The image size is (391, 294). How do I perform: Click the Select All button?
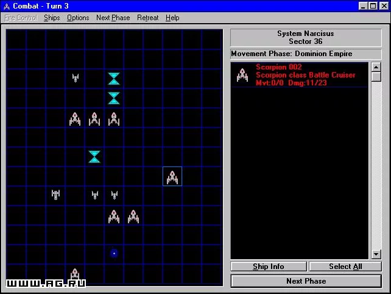coord(345,267)
